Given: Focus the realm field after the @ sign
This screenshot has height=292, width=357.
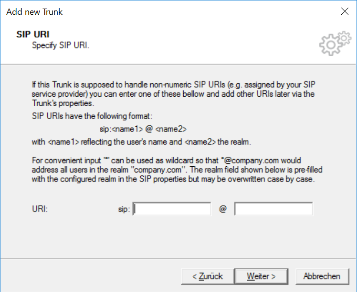Looking at the screenshot, I should (273, 209).
